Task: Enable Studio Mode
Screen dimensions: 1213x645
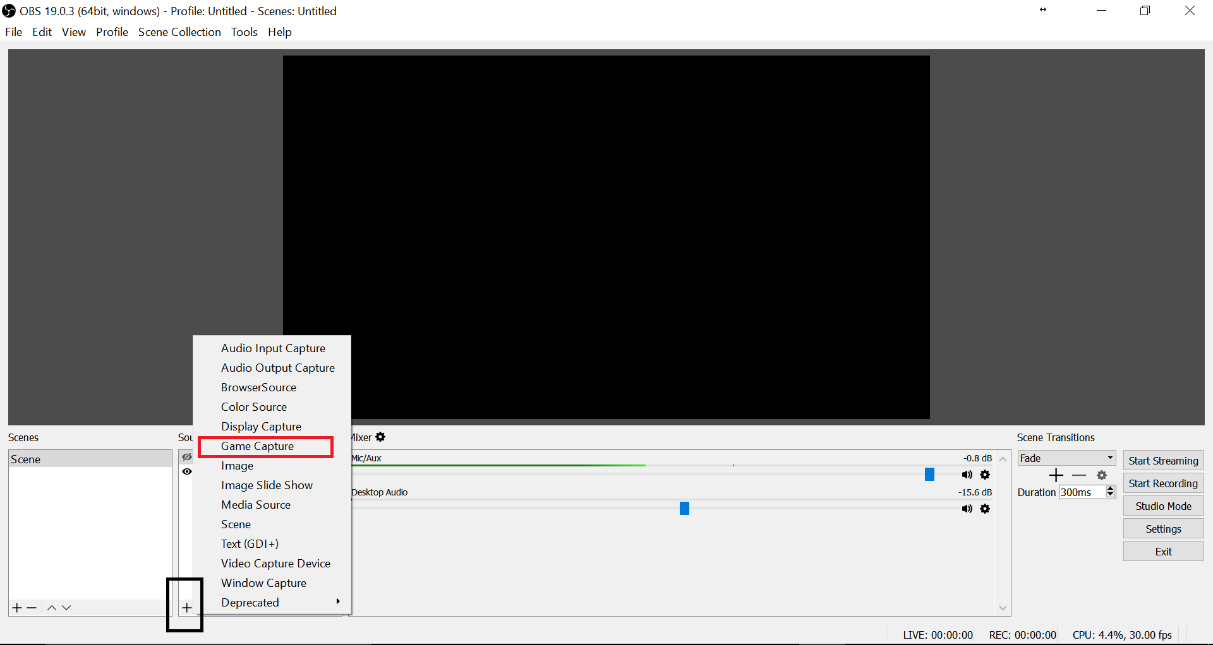Action: [1163, 506]
